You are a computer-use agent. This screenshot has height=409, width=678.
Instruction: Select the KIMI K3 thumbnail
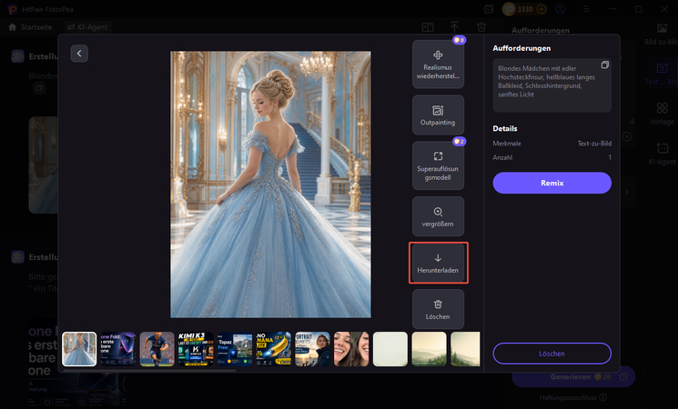tap(196, 349)
